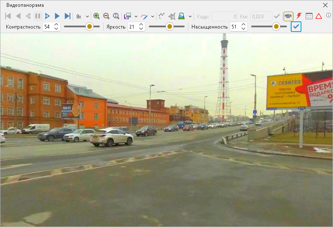Increase the Контрастность value by one
The image size is (333, 227).
coord(56,24)
